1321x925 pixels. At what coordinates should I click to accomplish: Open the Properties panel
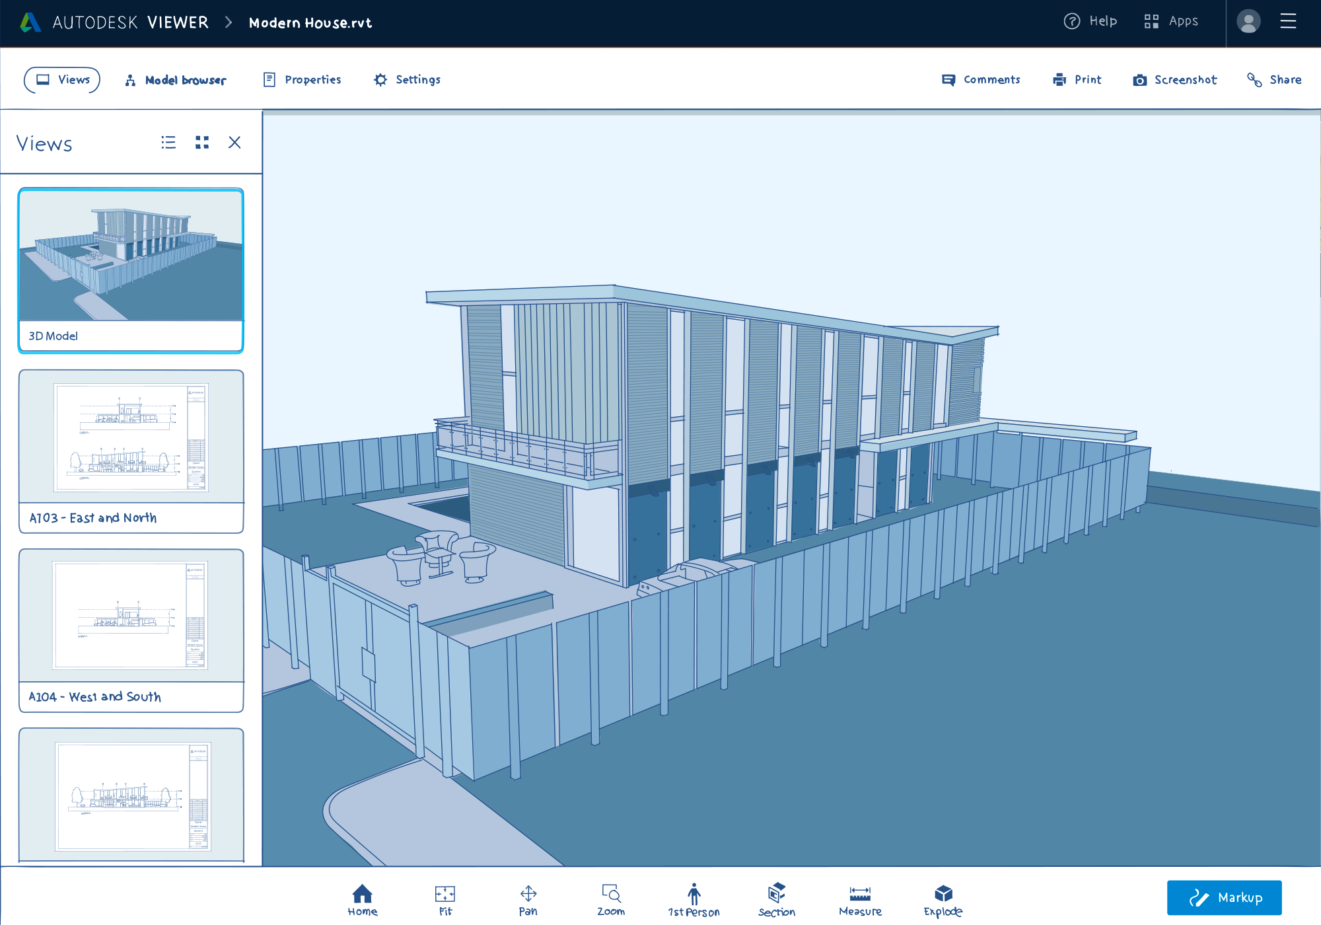[303, 80]
